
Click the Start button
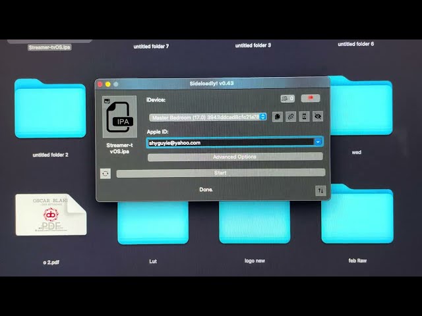[220, 173]
